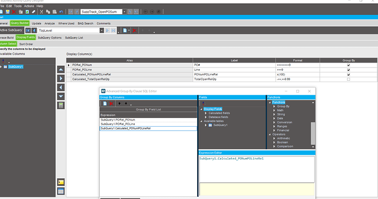Click red X delete icon beside Active SubQuery

(x=135, y=30)
